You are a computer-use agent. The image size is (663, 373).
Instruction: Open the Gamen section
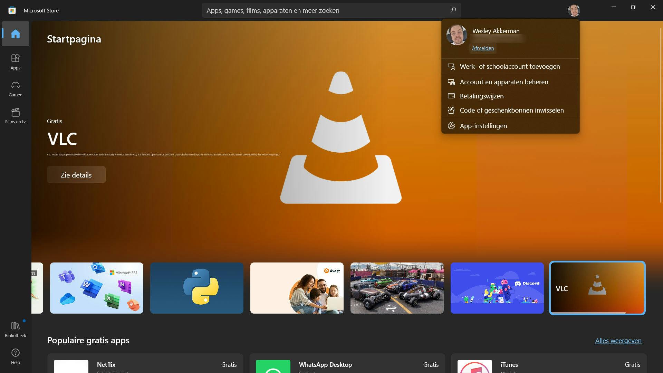click(x=15, y=89)
